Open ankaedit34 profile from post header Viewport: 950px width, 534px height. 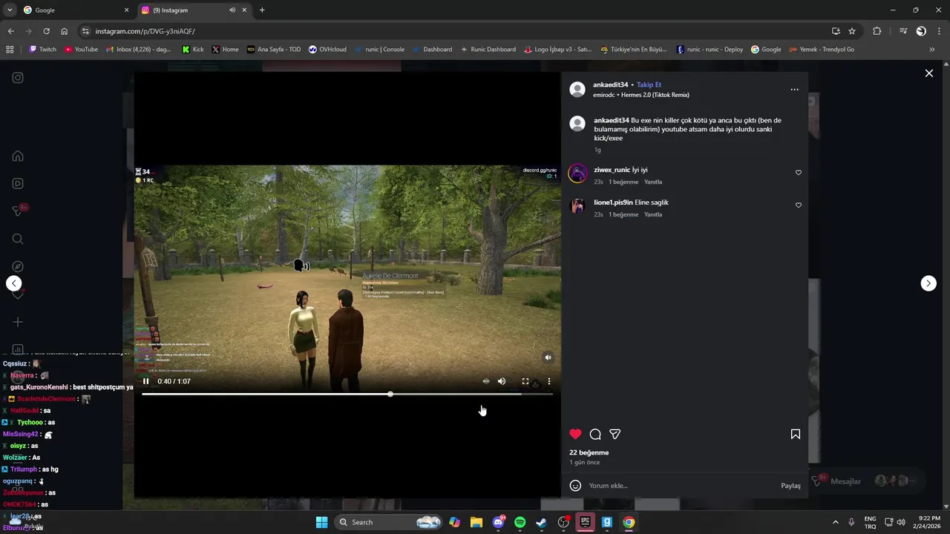[610, 85]
